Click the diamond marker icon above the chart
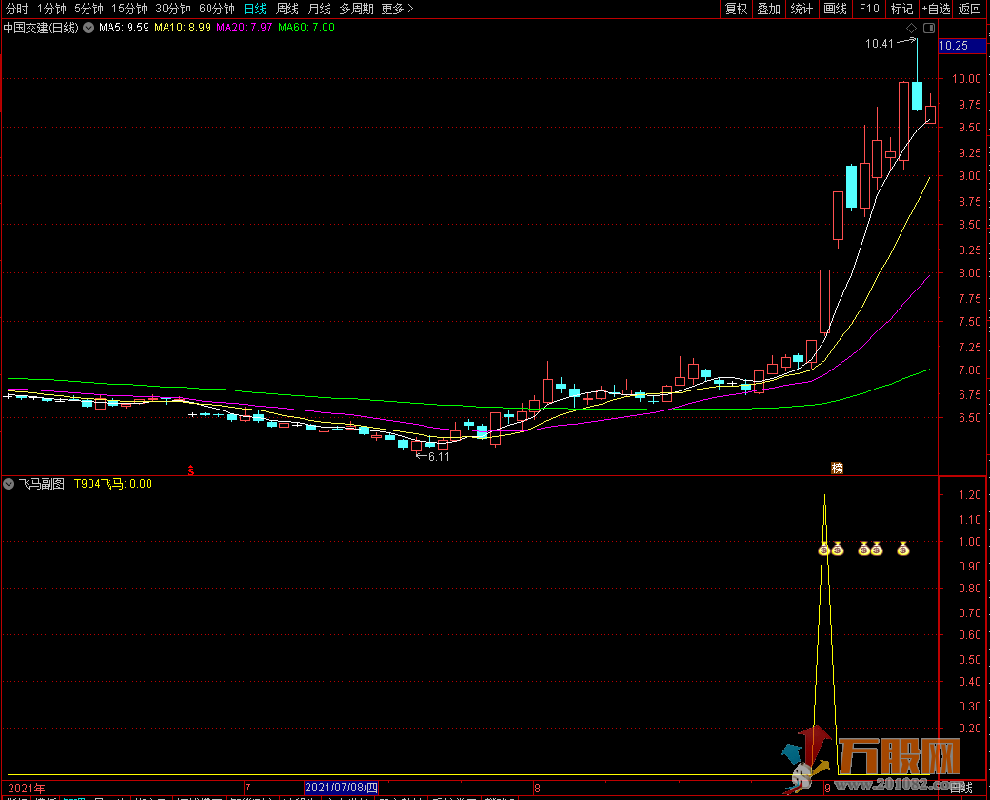 tap(911, 28)
